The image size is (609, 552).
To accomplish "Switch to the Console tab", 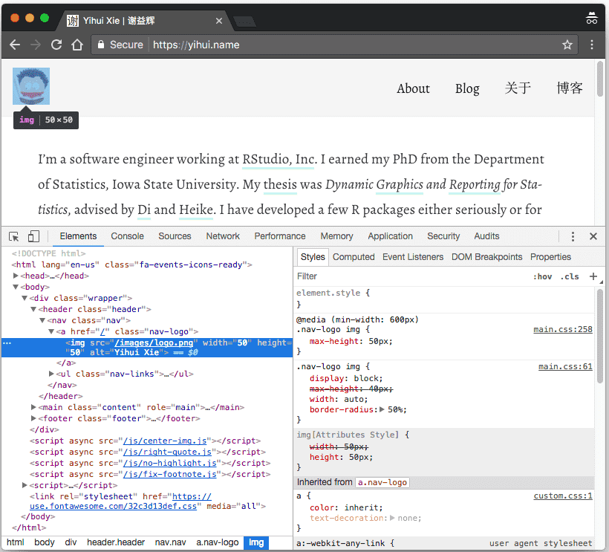I will pyautogui.click(x=127, y=236).
